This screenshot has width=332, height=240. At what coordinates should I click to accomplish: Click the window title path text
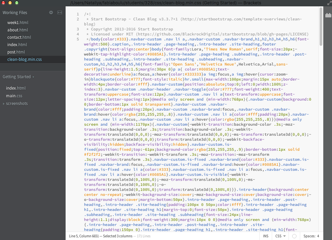point(166,3)
